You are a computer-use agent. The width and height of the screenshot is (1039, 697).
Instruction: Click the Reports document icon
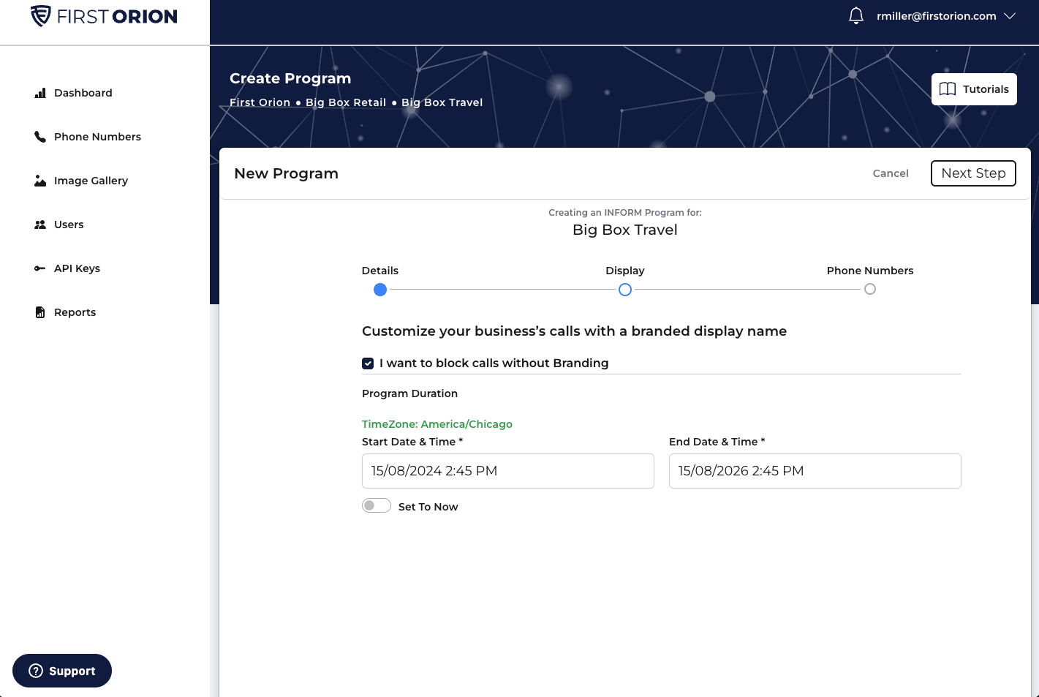[x=40, y=312]
